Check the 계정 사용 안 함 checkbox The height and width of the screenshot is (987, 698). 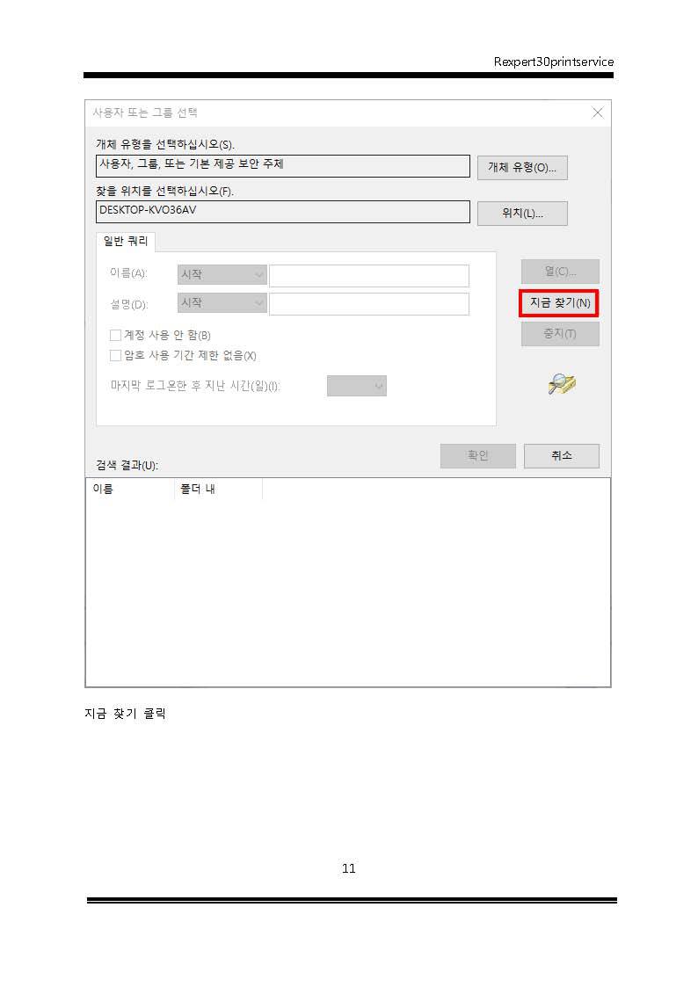click(115, 335)
